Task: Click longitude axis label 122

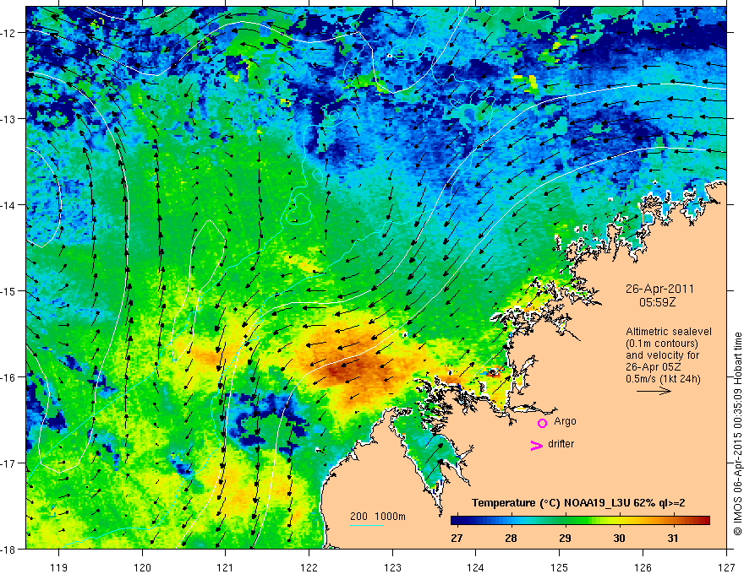Action: (x=309, y=567)
